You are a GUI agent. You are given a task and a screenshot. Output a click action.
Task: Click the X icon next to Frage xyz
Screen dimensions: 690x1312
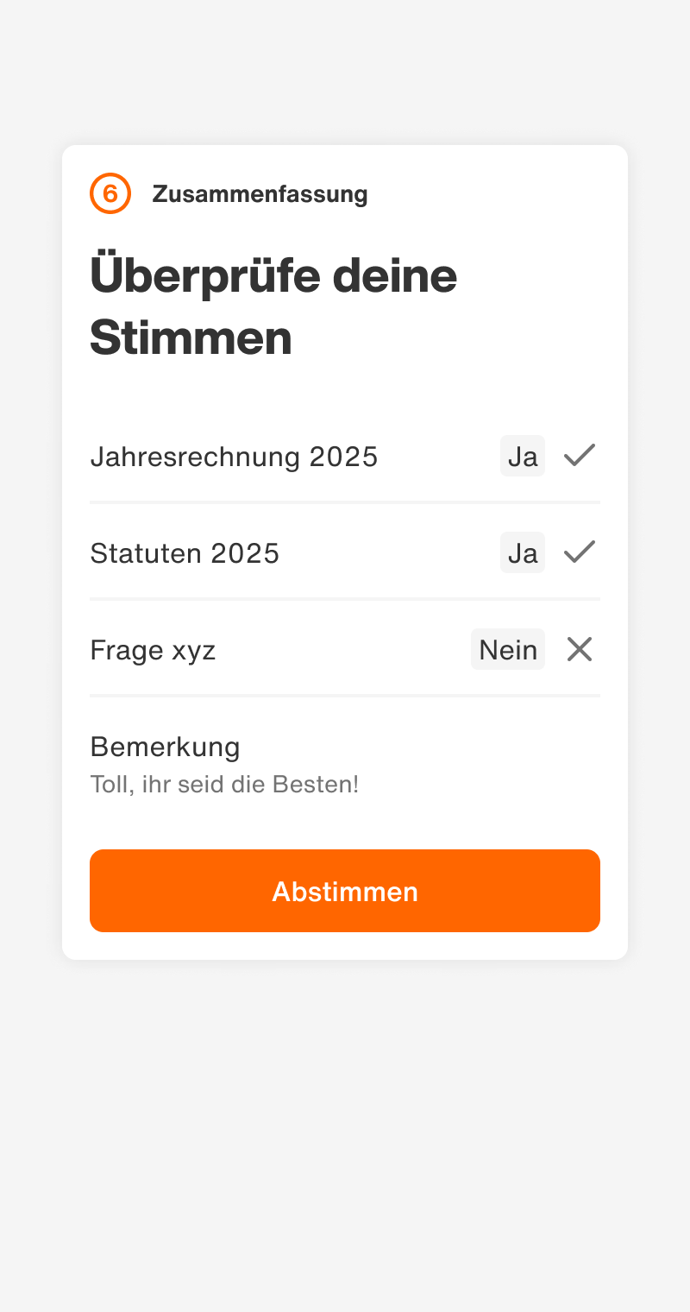[x=580, y=649]
